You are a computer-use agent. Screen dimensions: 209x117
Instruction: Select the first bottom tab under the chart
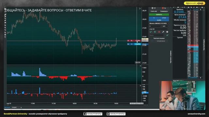pos(7,108)
